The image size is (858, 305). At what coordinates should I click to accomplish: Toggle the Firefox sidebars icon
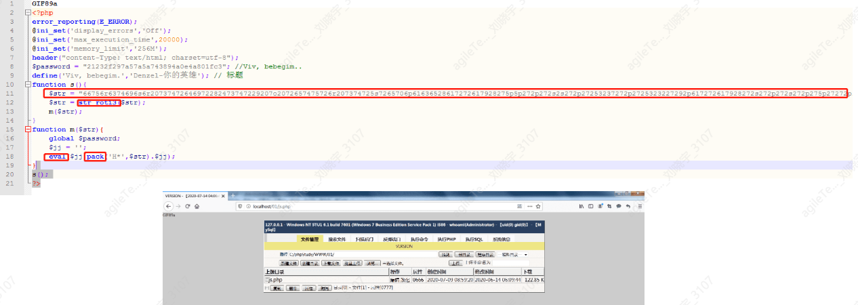pos(590,206)
